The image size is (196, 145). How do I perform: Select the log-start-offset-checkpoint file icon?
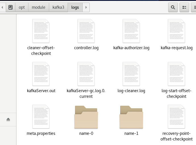click(176, 74)
